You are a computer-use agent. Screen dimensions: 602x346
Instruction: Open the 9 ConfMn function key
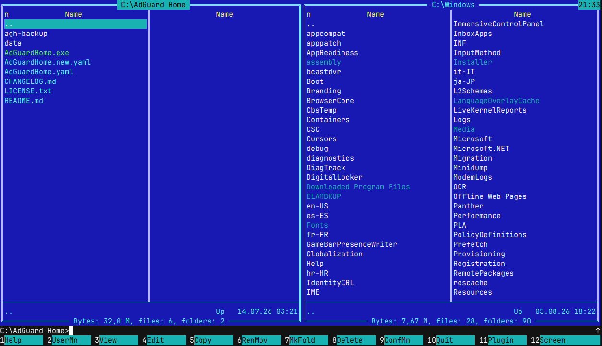[x=401, y=340]
